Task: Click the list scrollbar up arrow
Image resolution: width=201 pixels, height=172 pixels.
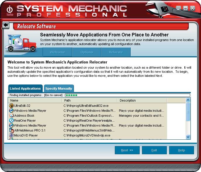Action: 188,100
